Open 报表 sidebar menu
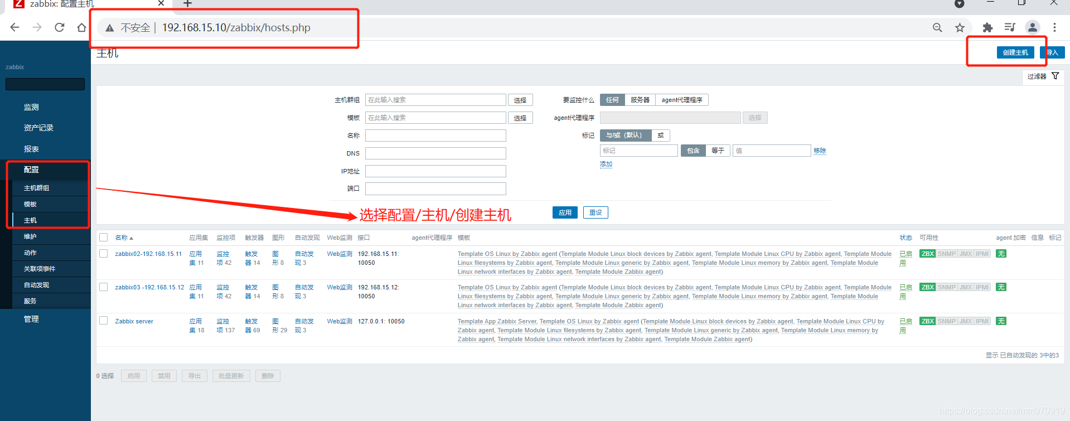Viewport: 1070px width, 421px height. (31, 149)
